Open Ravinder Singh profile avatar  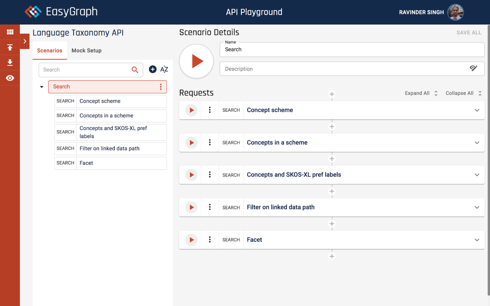(455, 12)
